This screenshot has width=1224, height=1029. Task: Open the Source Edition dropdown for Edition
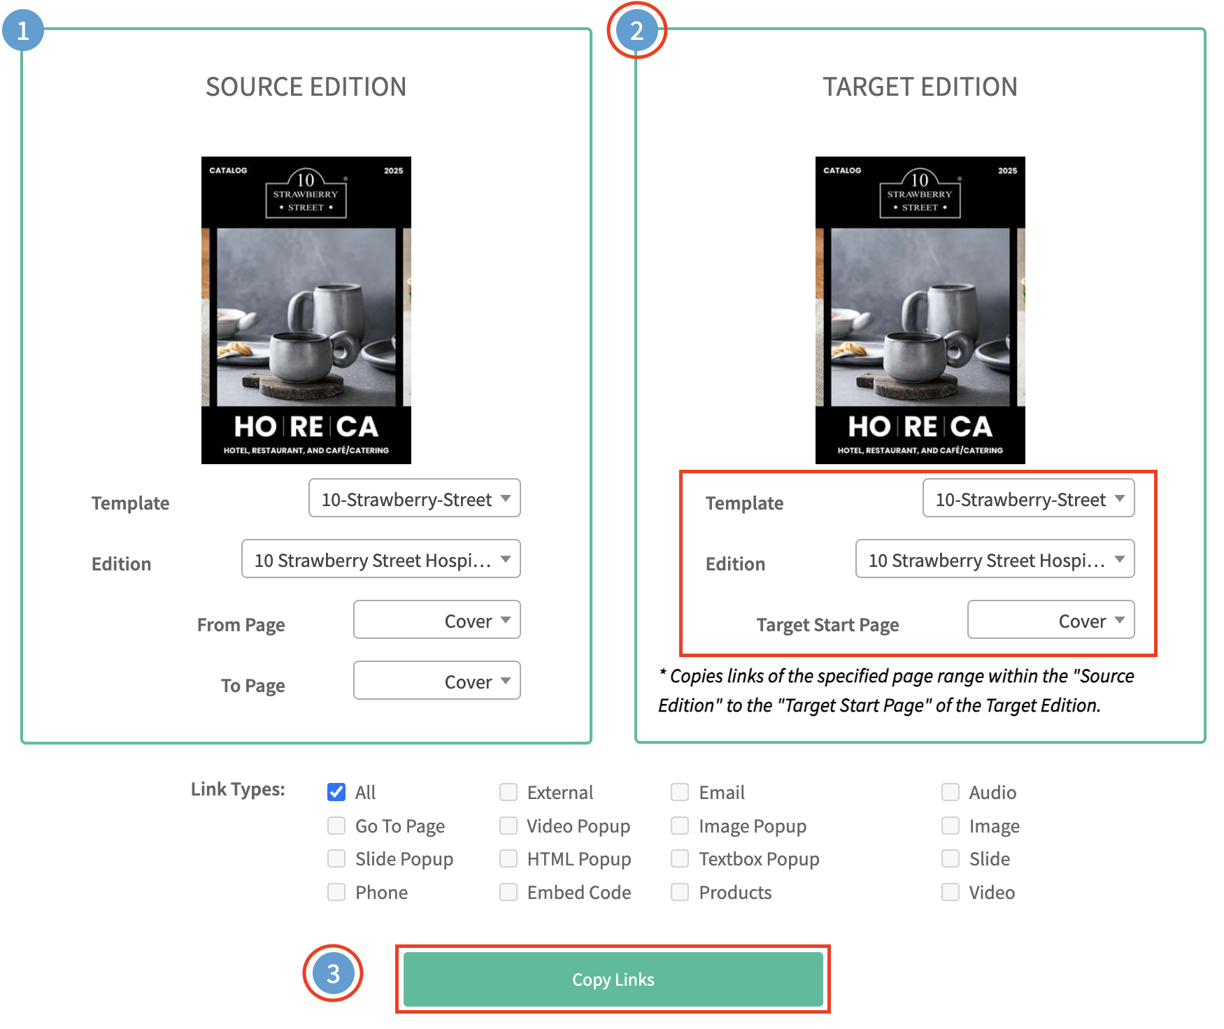(x=381, y=559)
